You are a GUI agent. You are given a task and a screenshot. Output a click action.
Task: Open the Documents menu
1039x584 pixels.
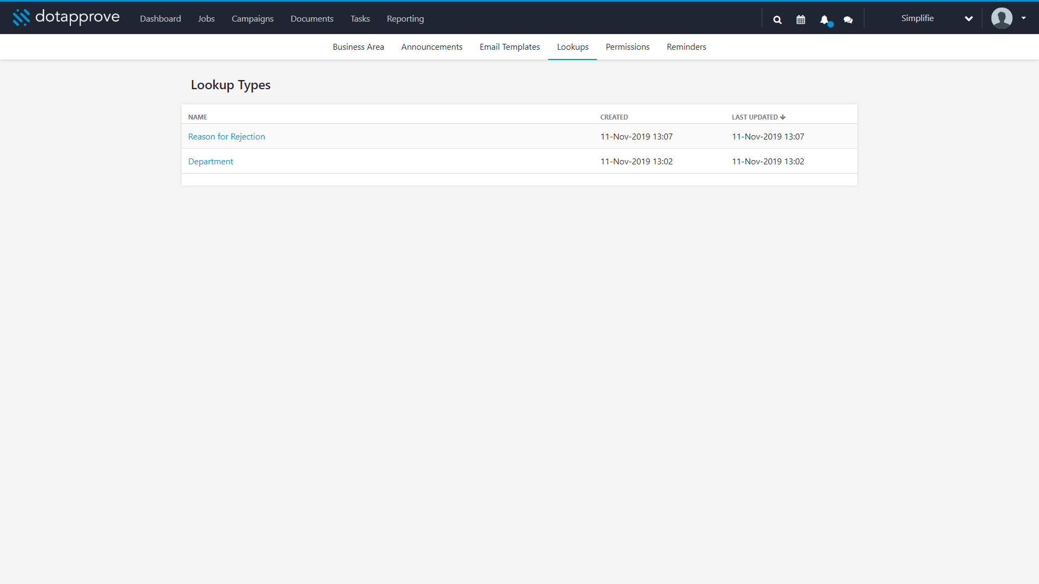point(312,18)
